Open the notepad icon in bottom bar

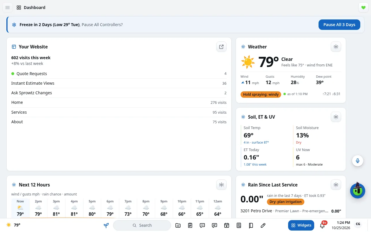pos(190,225)
